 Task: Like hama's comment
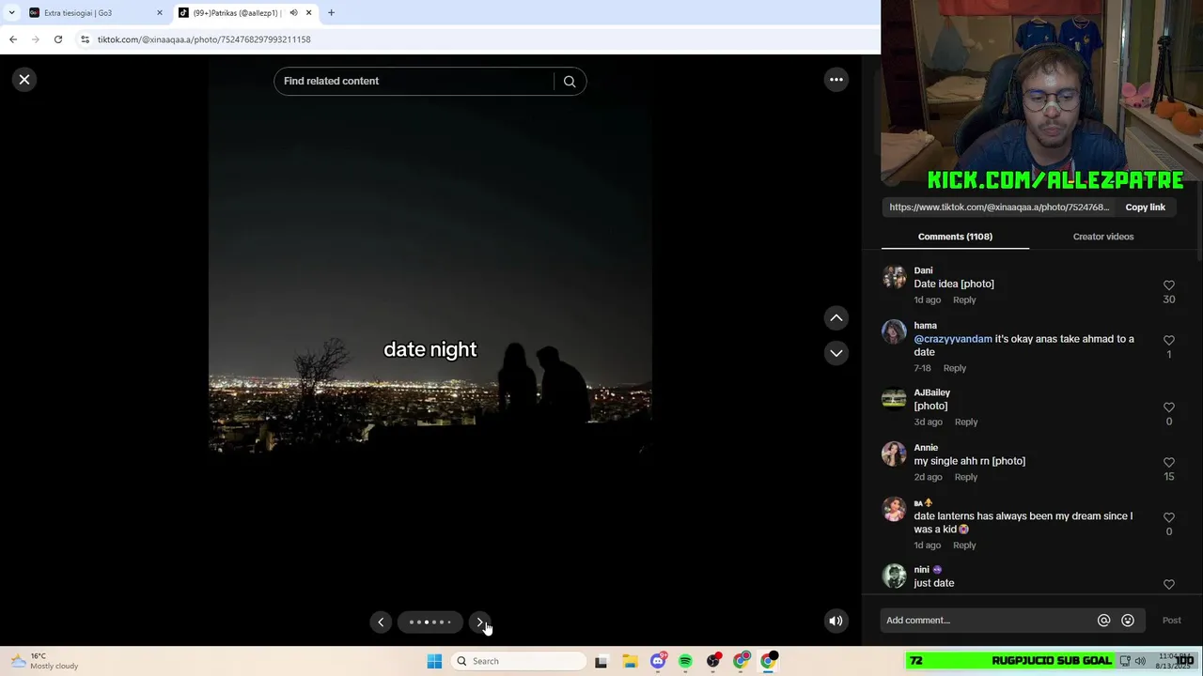tap(1169, 341)
